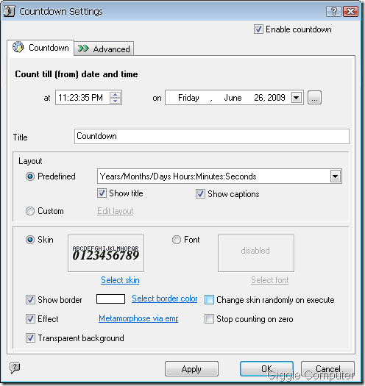Screen dimensions: 365x386
Task: Open the Advanced tab
Action: coord(104,49)
